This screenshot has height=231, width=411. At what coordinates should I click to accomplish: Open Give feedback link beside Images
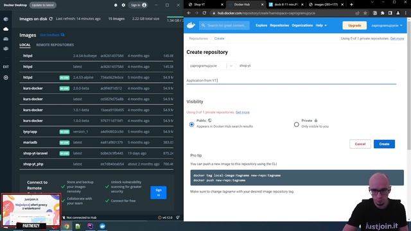[x=52, y=35]
